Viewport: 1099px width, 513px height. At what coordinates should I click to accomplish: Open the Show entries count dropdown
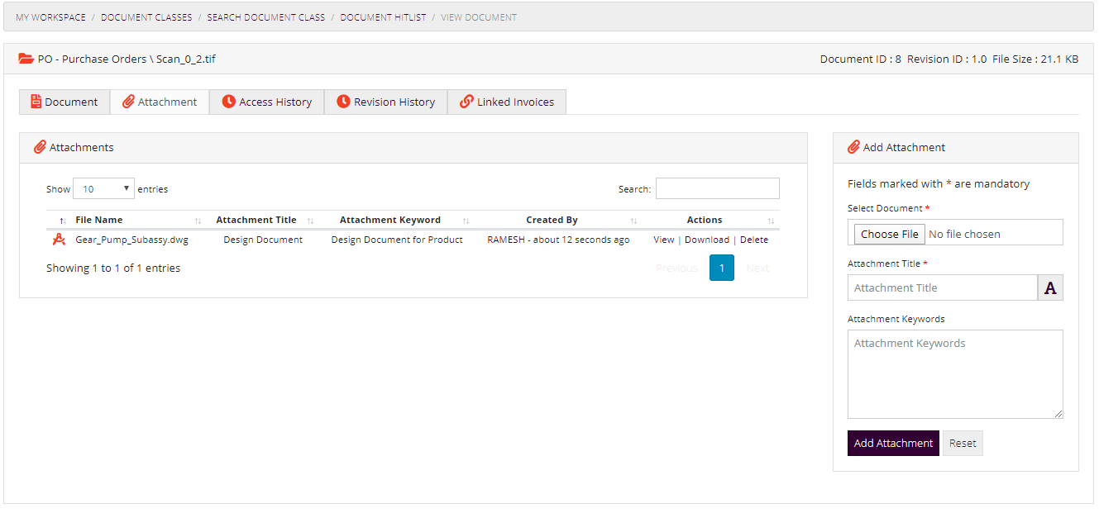(x=103, y=189)
